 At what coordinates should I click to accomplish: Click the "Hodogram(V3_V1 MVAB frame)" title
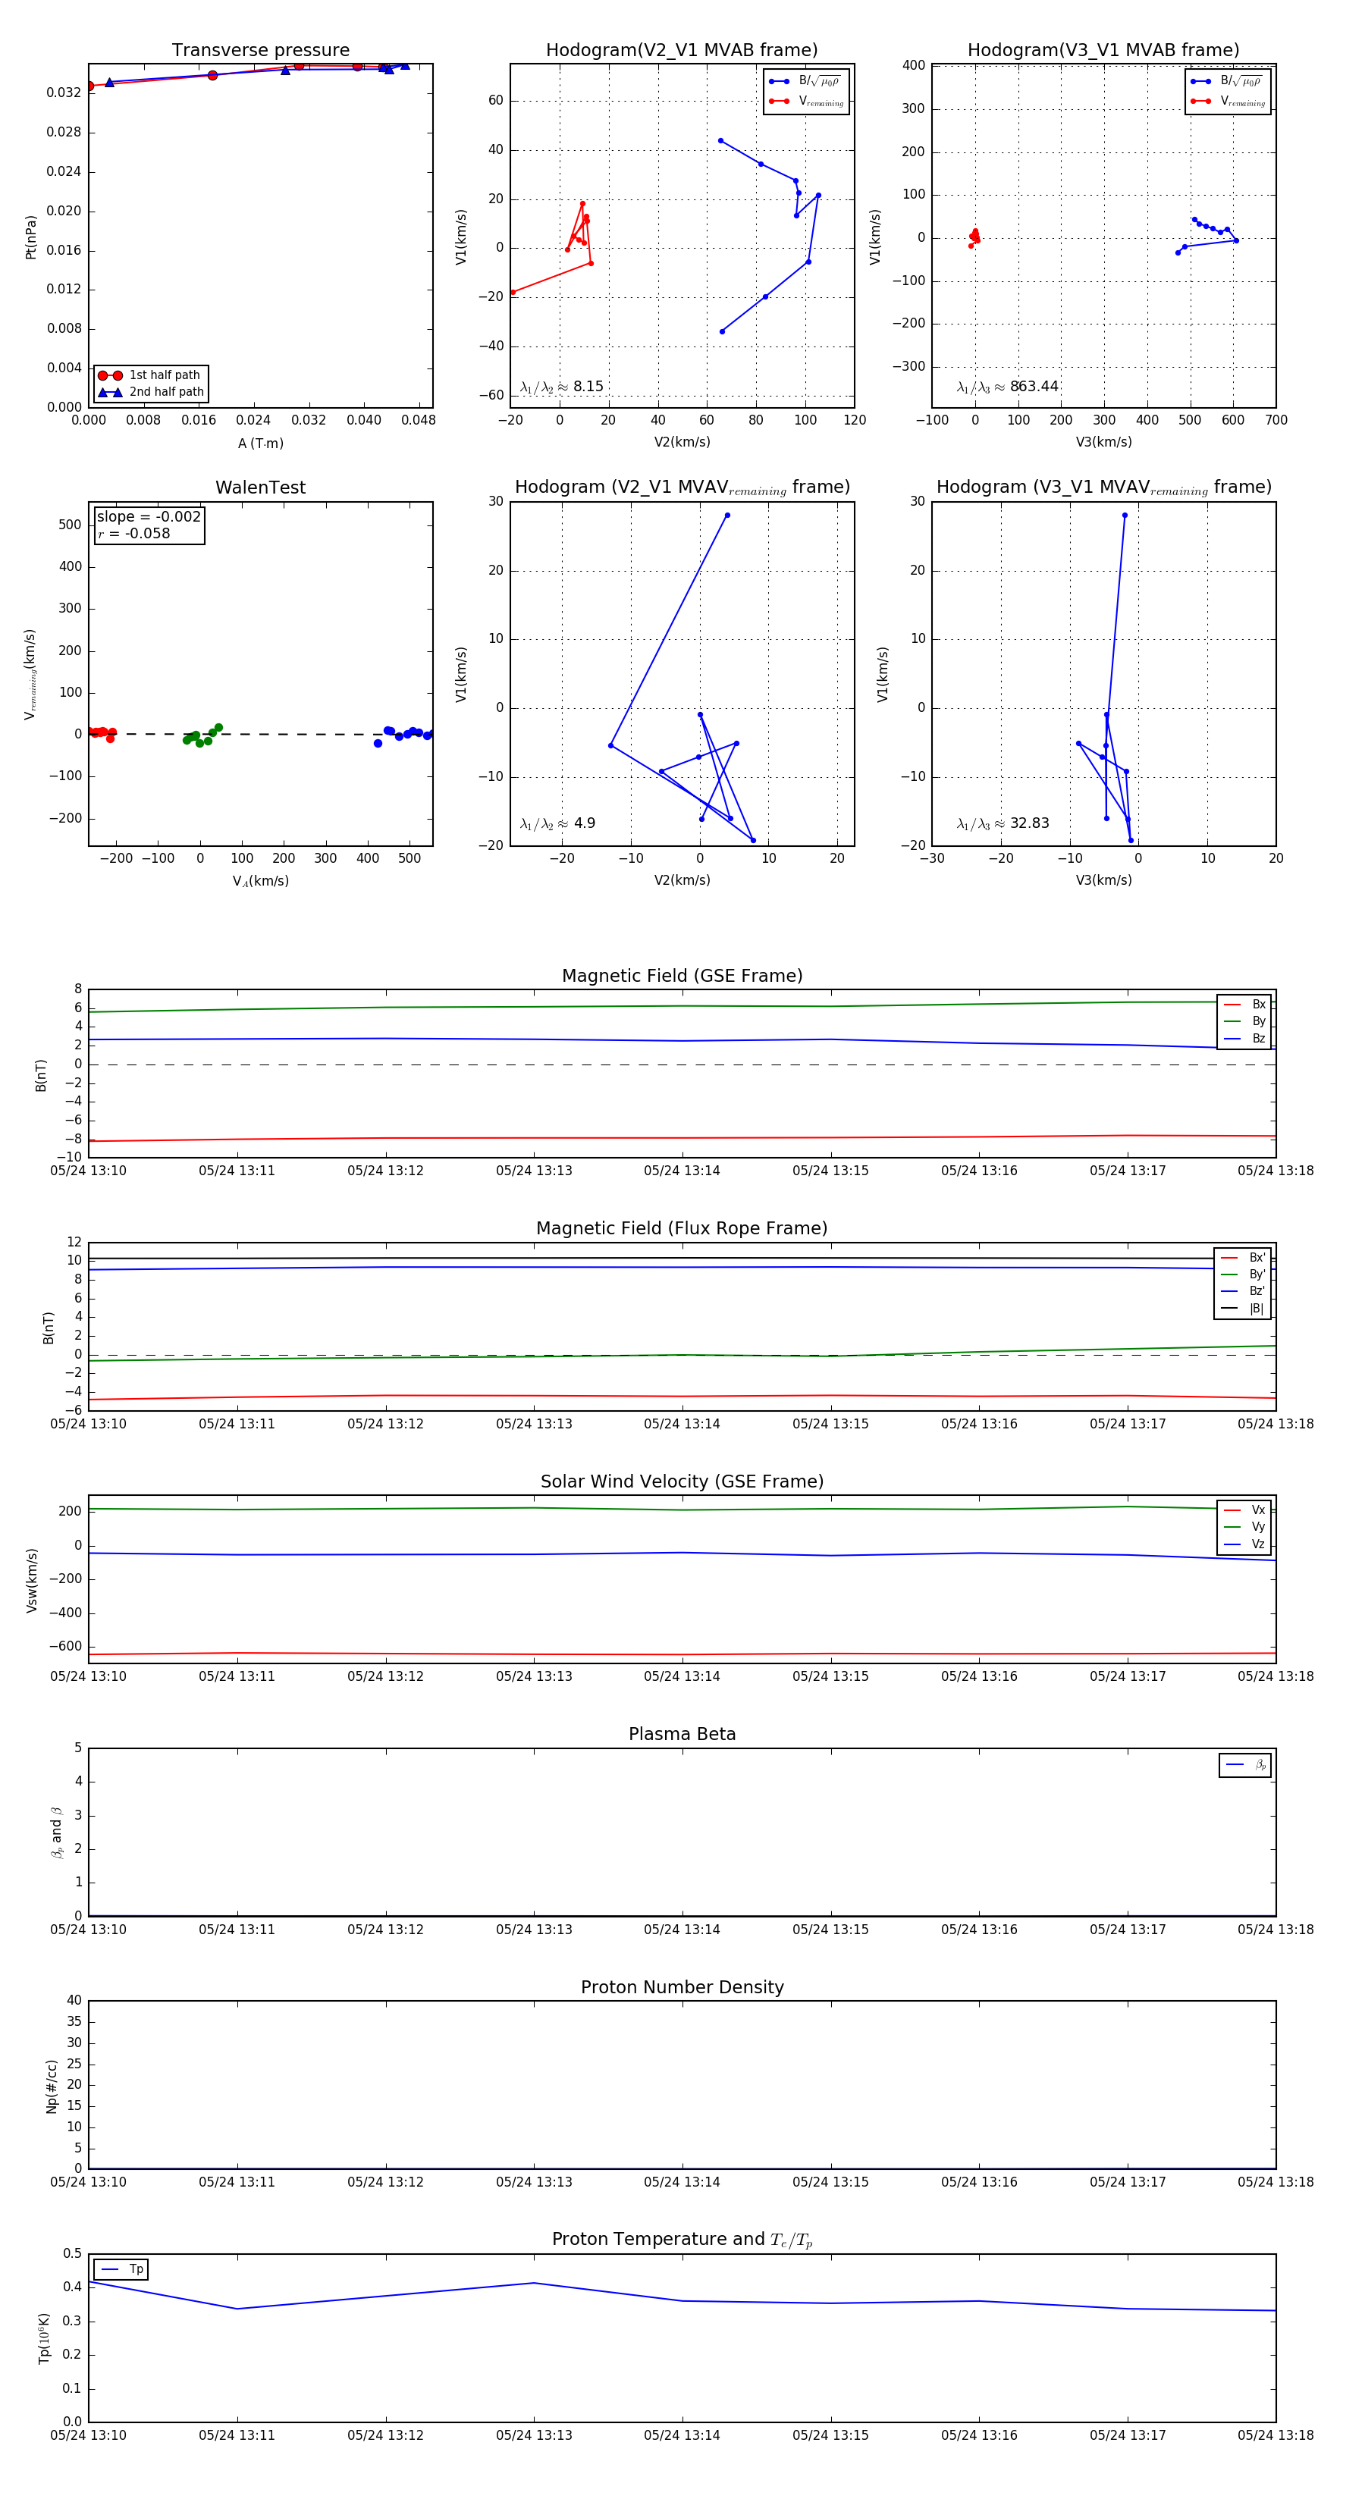point(1103,51)
